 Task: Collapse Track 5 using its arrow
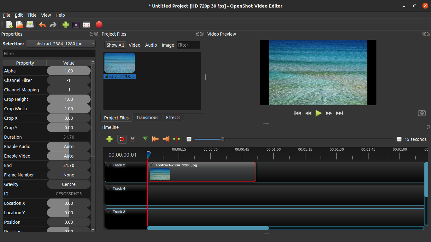(x=109, y=165)
